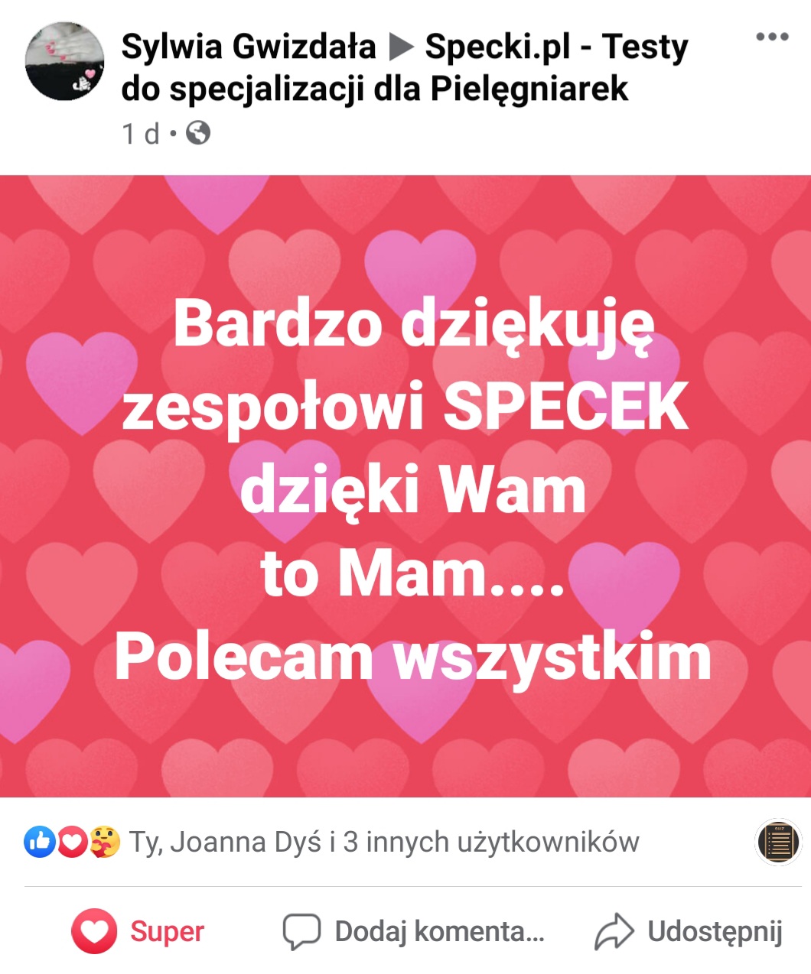Screen dimensions: 811x974
Task: Toggle the Super reaction label
Action: pos(167,931)
